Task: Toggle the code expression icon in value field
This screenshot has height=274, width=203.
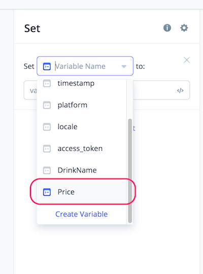Action: (180, 90)
